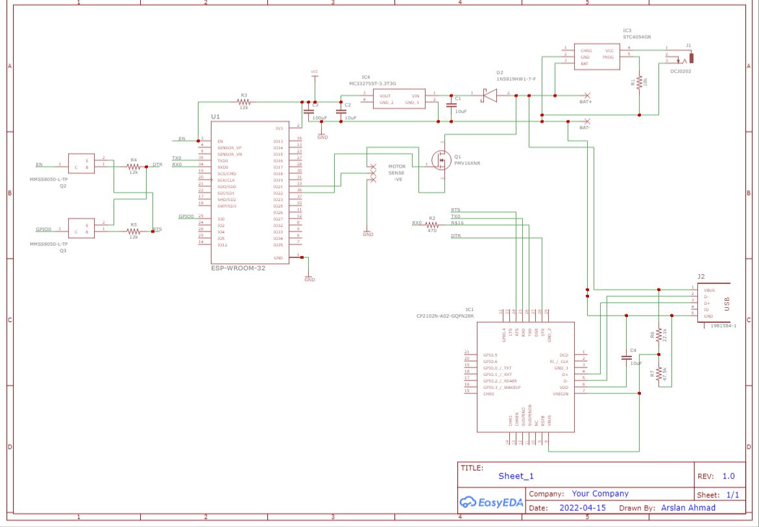Screen dimensions: 759x527
Task: Select the D2 1N5819HW1-7-F diode symbol
Action: [490, 96]
